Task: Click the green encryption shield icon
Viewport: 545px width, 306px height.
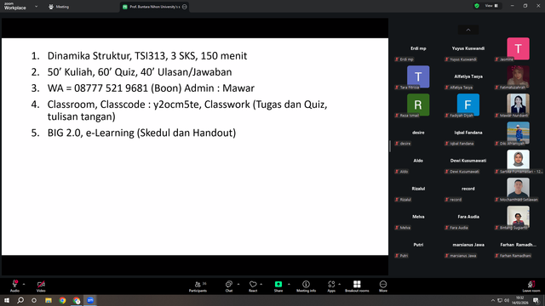Action: (x=477, y=6)
